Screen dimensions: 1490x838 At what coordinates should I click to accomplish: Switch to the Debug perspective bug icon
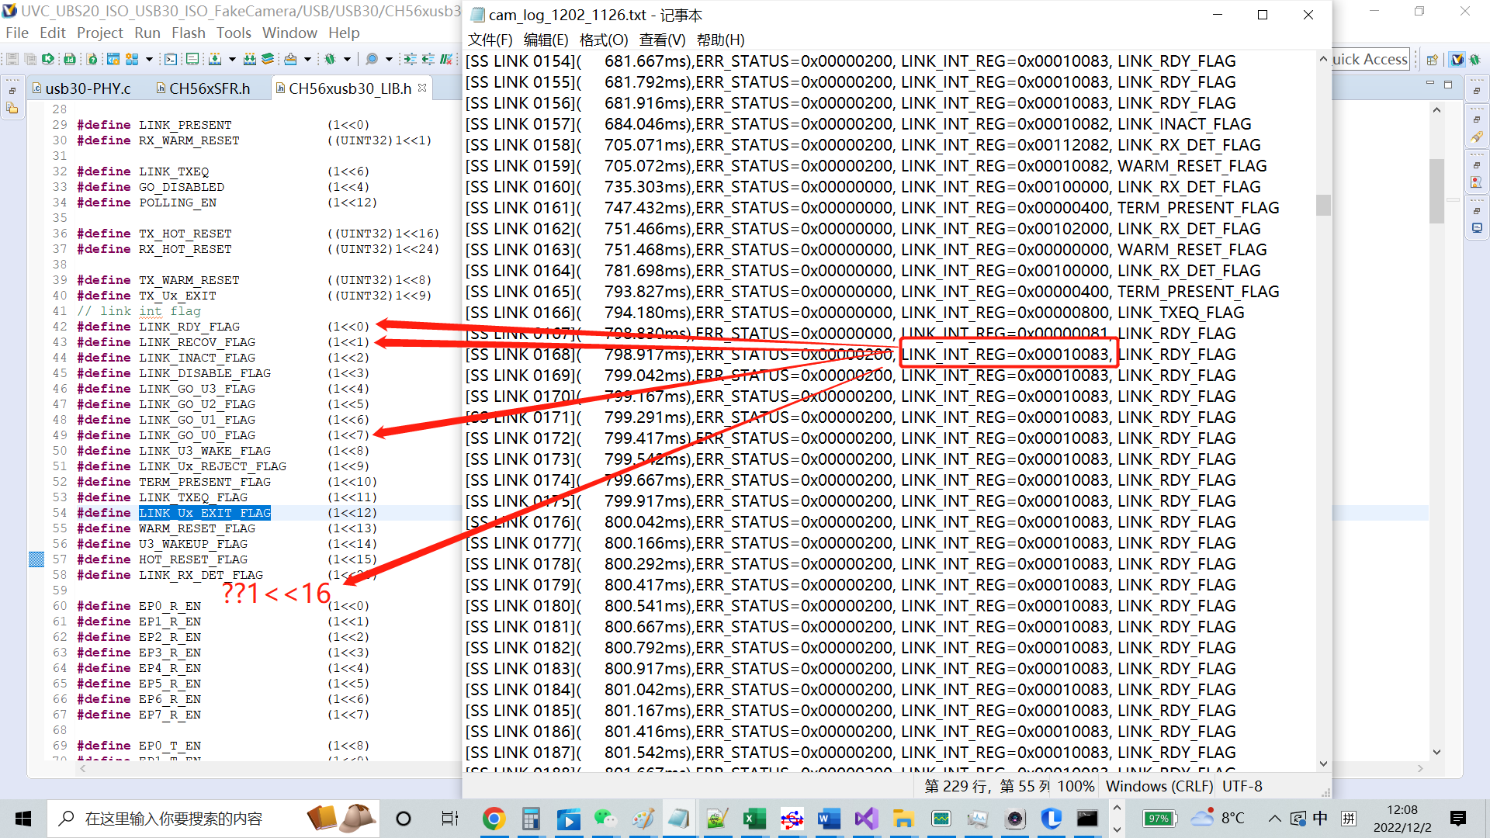[x=1474, y=60]
